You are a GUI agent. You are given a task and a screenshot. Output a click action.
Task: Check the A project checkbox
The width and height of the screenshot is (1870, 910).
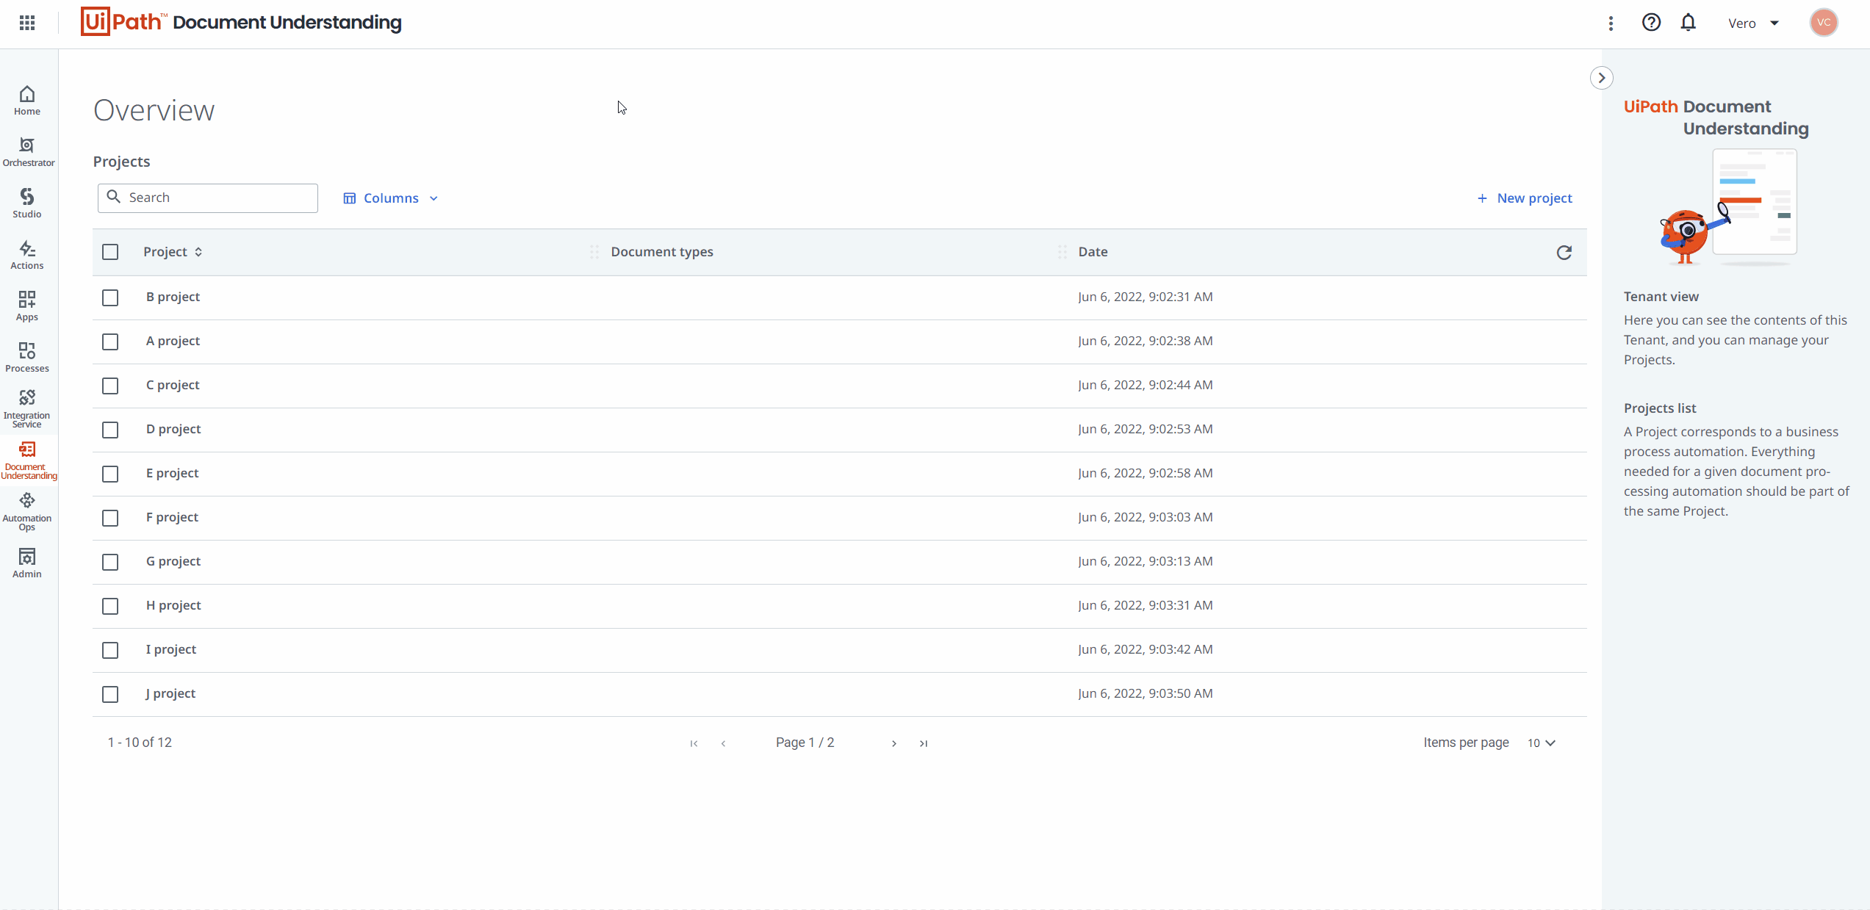click(x=110, y=342)
